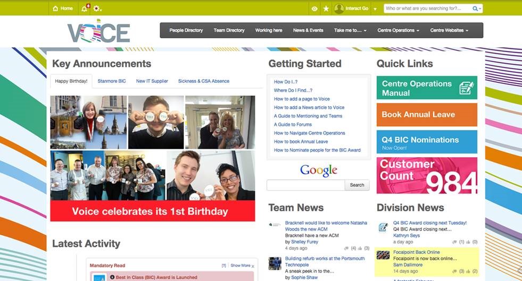
Task: Open 'How to Nominate people for the BIC Award'
Action: [317, 150]
